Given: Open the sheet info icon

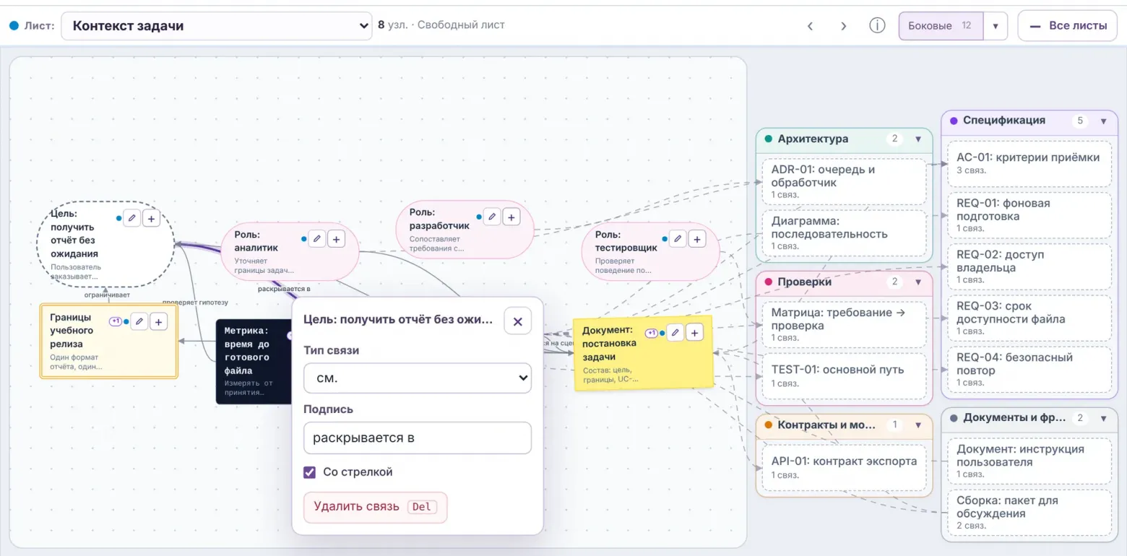Looking at the screenshot, I should (877, 26).
